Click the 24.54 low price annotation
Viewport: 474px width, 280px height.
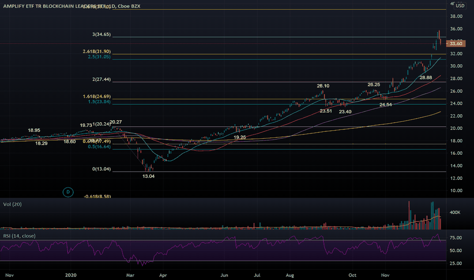386,105
